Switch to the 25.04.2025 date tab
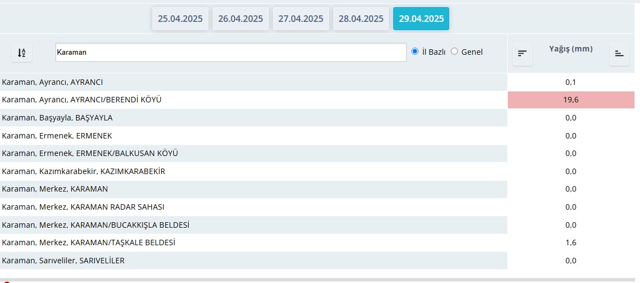Screen dimensions: 640x283 (180, 19)
